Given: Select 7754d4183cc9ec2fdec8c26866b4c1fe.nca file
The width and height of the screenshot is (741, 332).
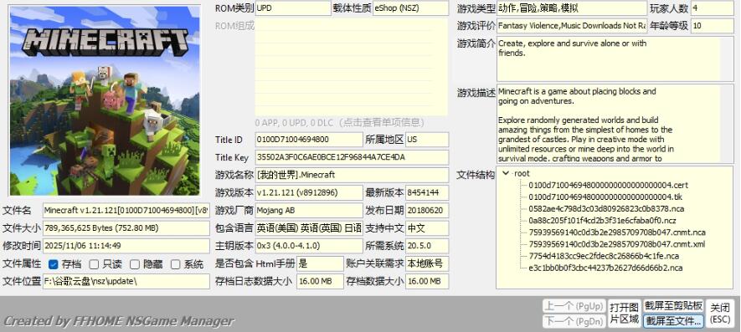Looking at the screenshot, I should [604, 256].
